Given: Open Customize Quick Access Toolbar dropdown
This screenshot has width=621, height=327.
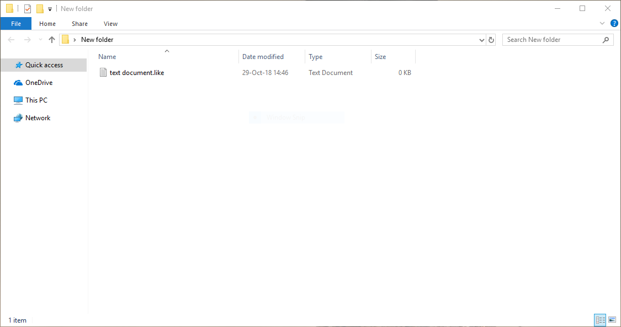Looking at the screenshot, I should (50, 9).
